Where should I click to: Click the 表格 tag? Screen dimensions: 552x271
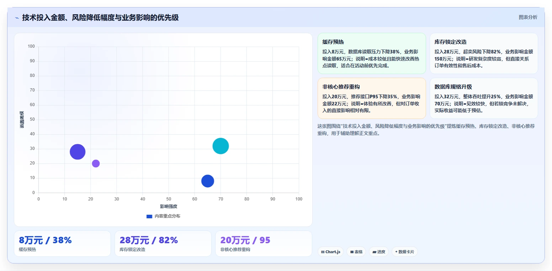[x=356, y=252]
